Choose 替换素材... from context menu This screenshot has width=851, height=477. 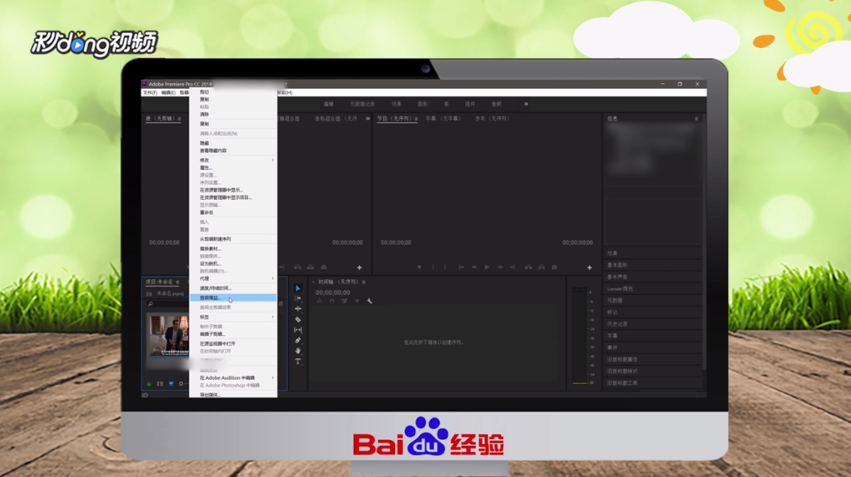(233, 249)
